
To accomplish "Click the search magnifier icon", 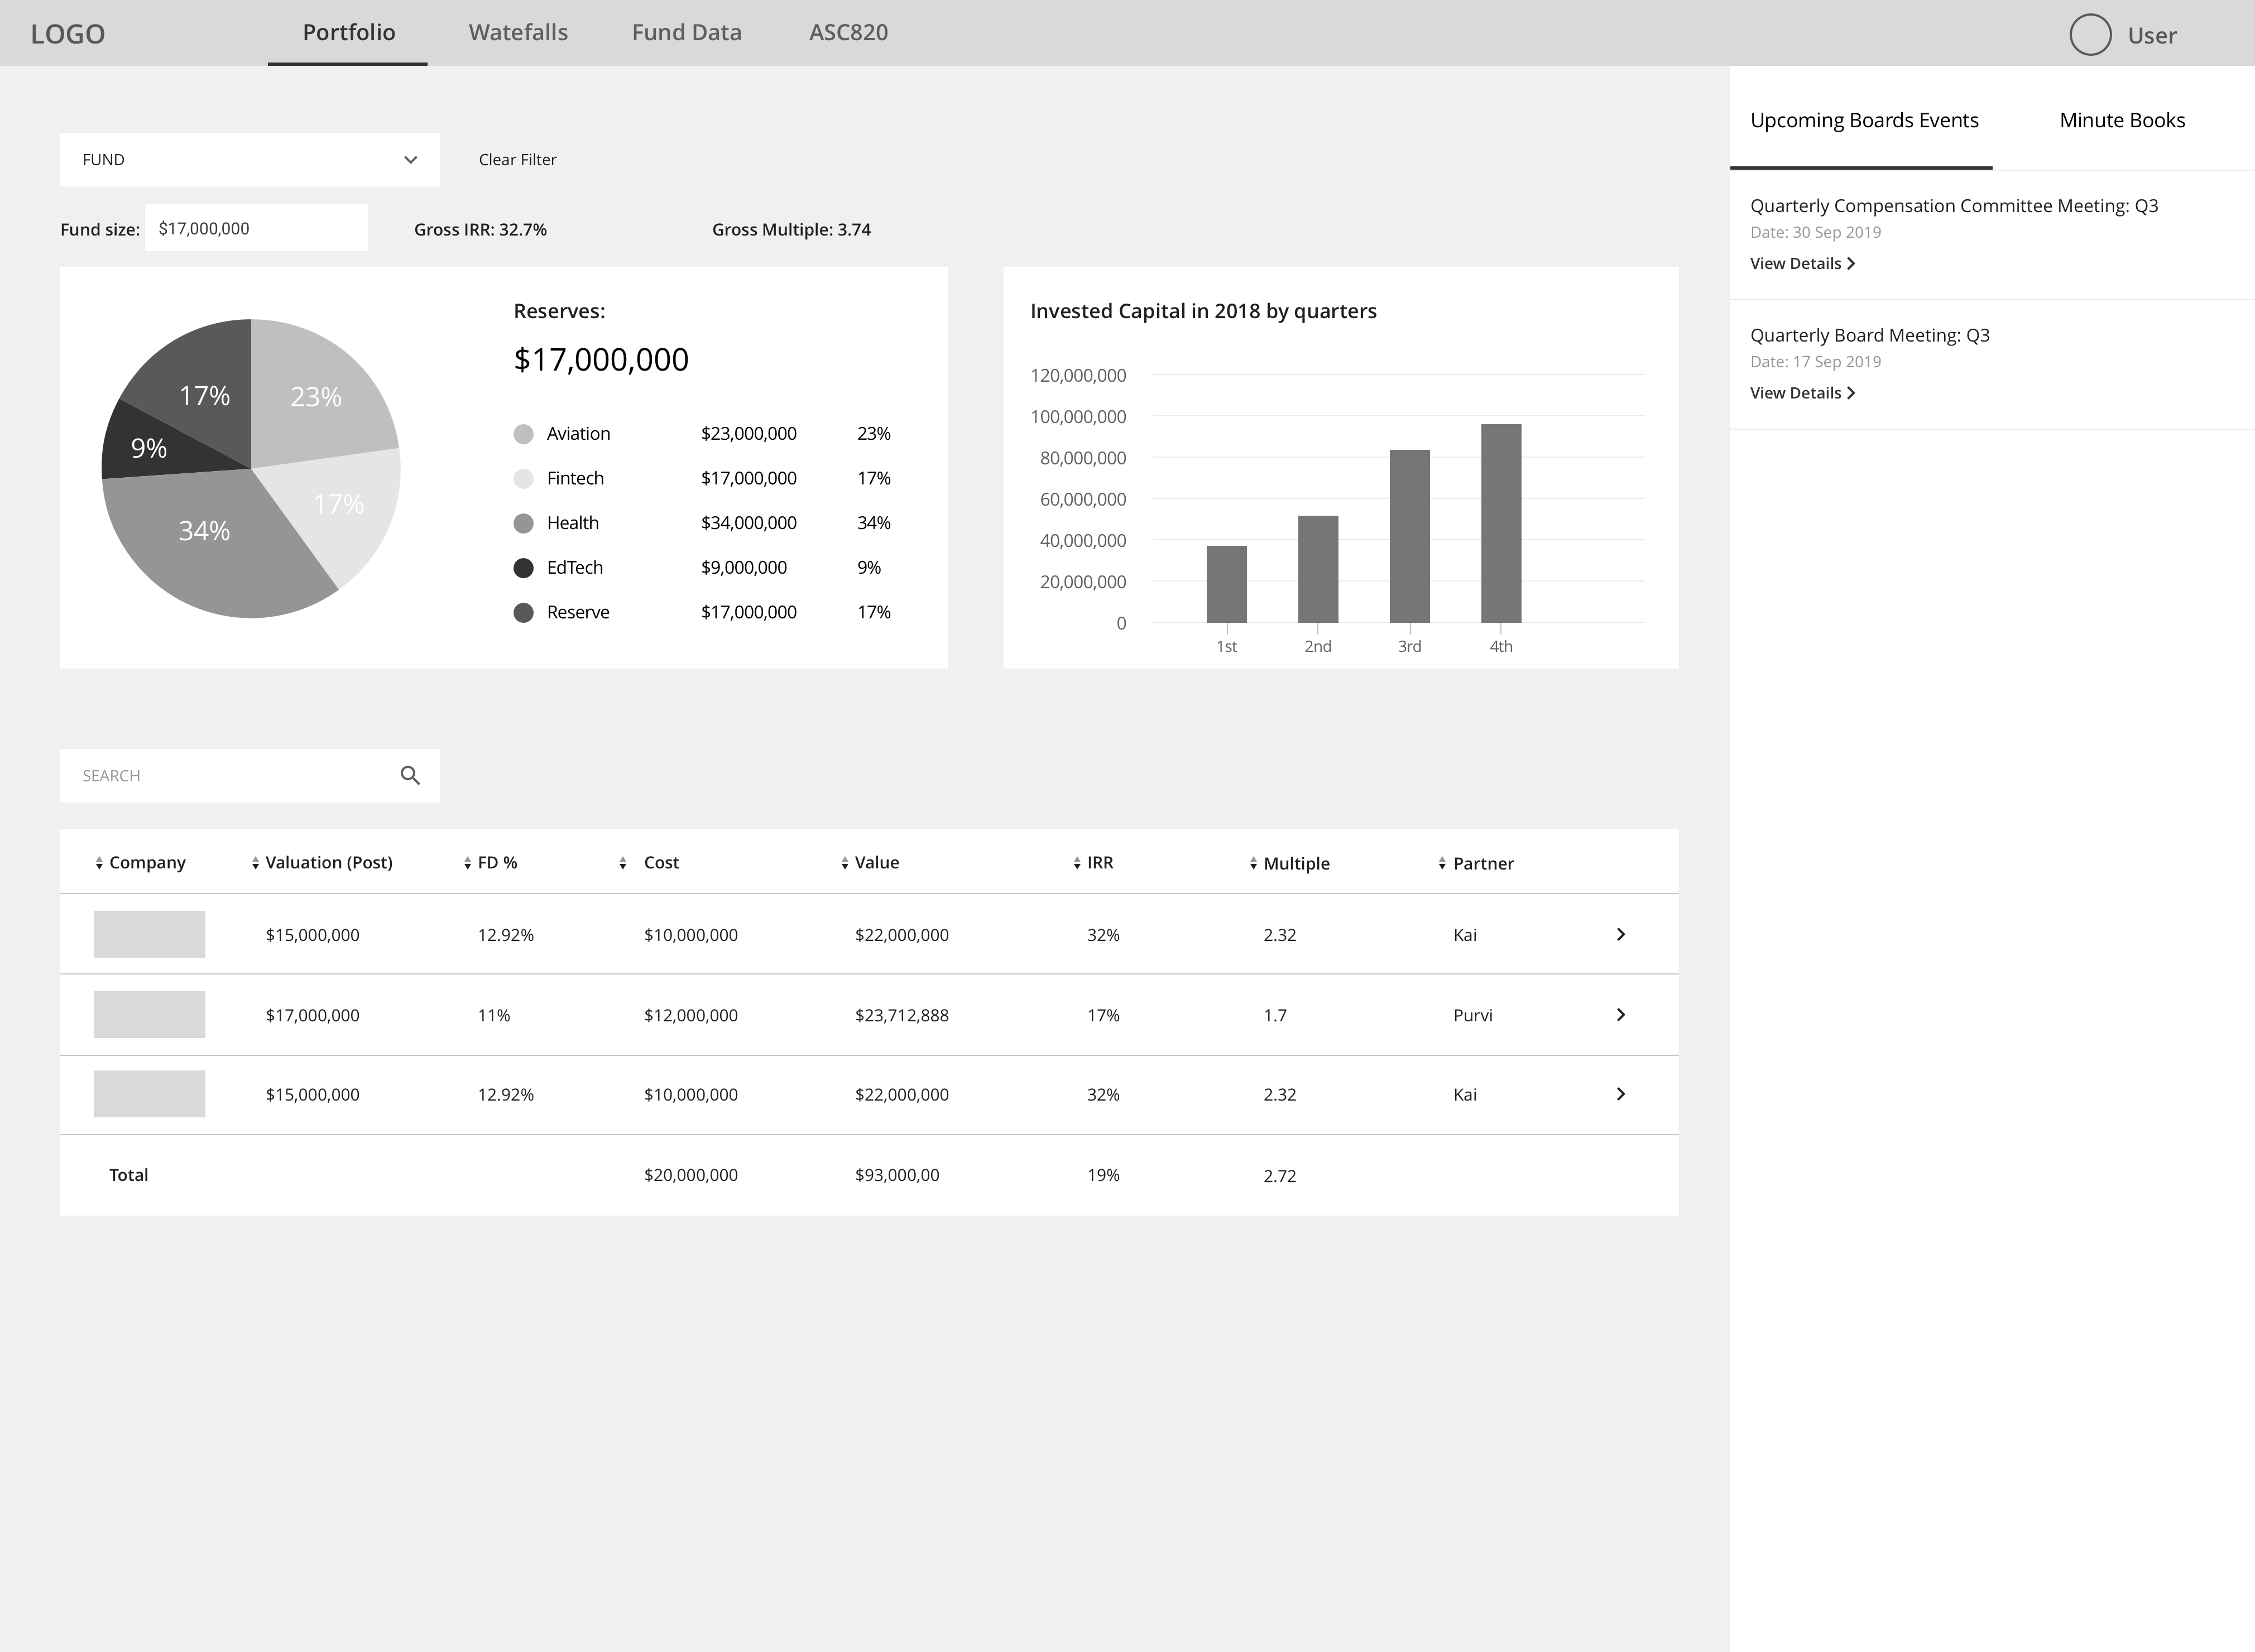I will 410,775.
